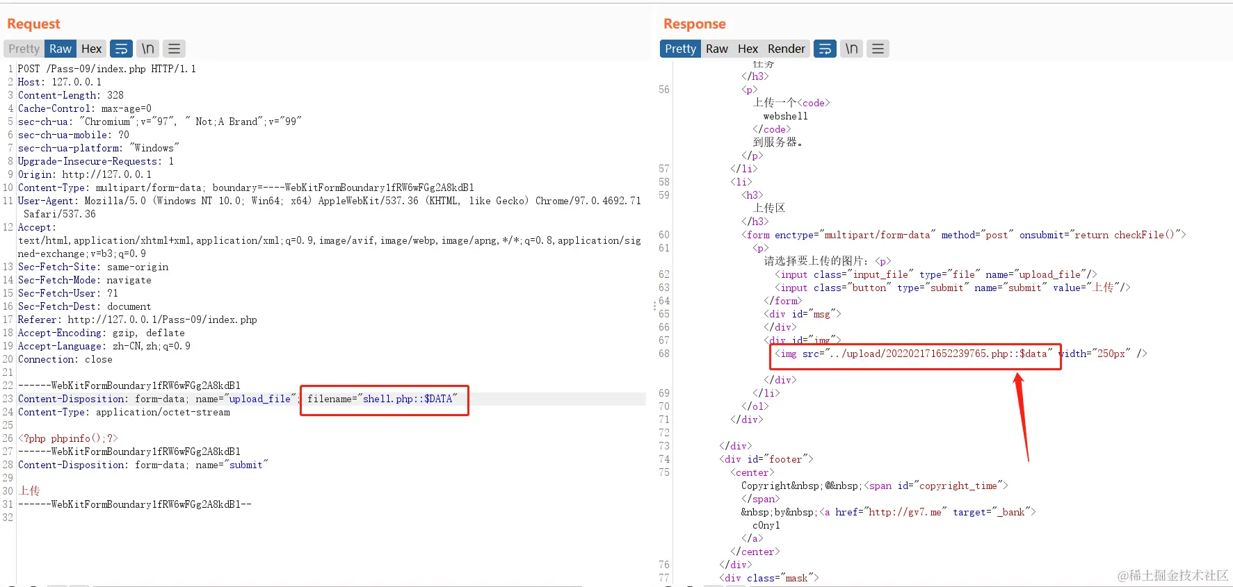
Task: Click the href="http://gv7.me" line in response
Action: 928,512
